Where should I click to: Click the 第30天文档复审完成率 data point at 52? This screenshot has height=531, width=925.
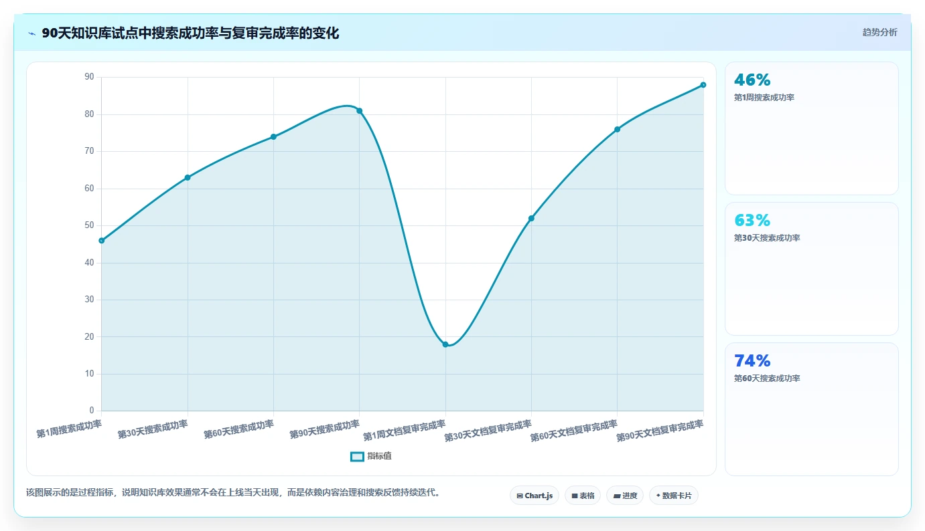(531, 218)
